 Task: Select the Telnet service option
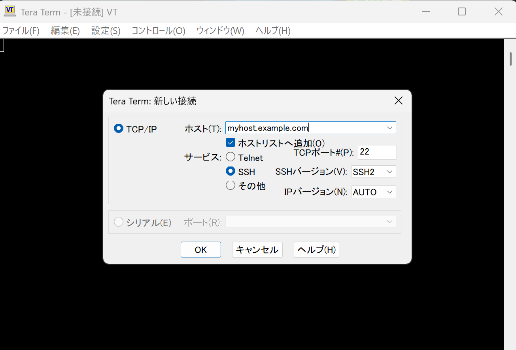(x=231, y=157)
